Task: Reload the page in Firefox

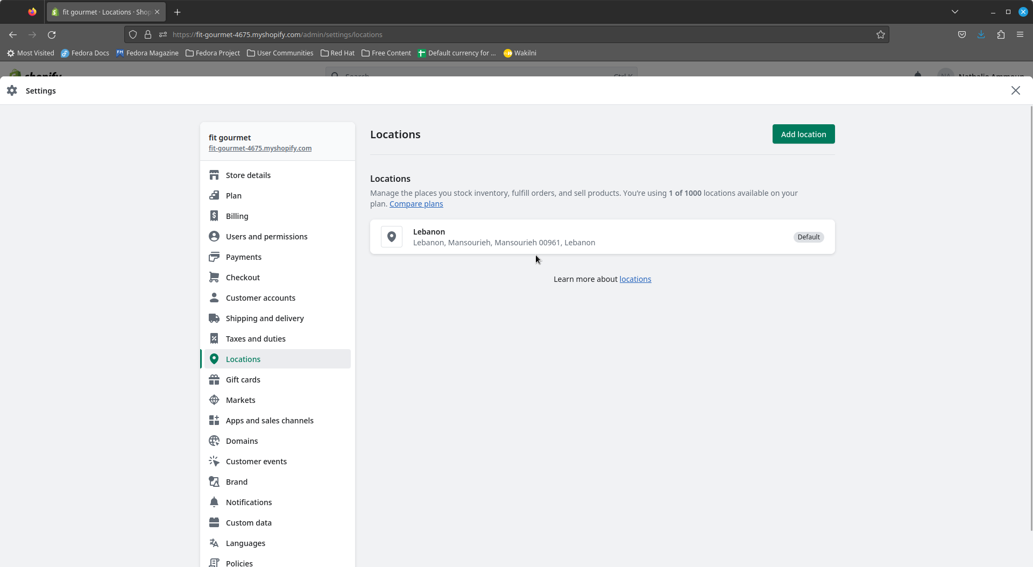Action: pyautogui.click(x=52, y=34)
